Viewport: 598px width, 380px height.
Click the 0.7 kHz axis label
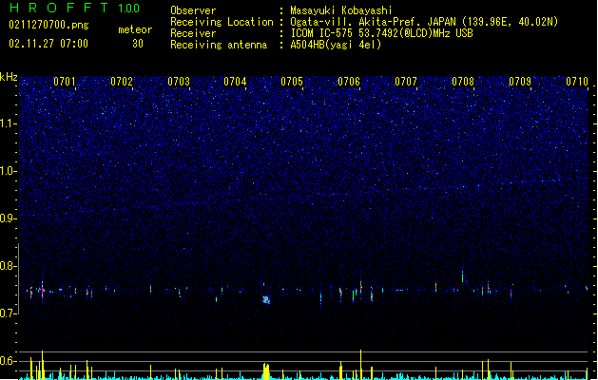(9, 313)
